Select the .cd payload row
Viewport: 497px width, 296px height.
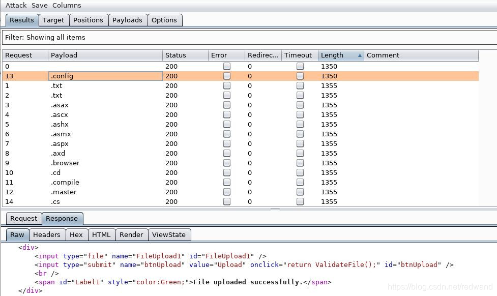pos(241,172)
